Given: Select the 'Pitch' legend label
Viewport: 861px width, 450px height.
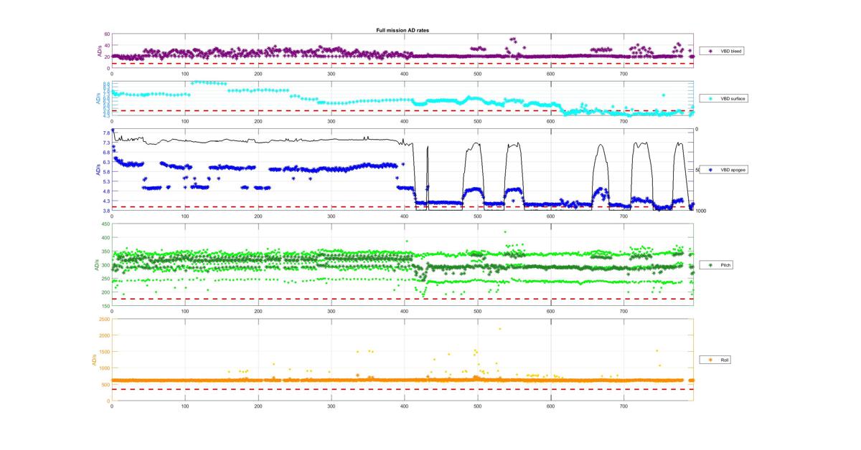Looking at the screenshot, I should coord(727,265).
